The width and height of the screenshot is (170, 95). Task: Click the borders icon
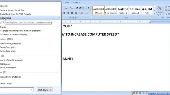[87, 13]
